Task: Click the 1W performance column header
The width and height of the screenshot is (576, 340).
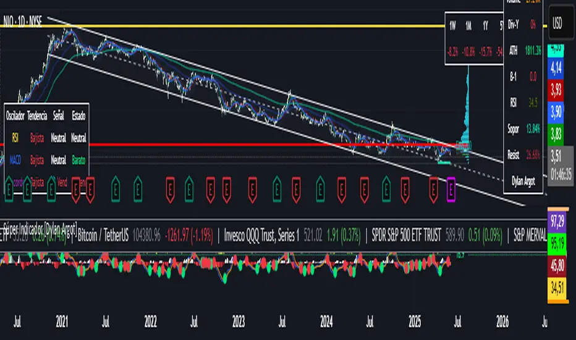Action: coord(452,26)
